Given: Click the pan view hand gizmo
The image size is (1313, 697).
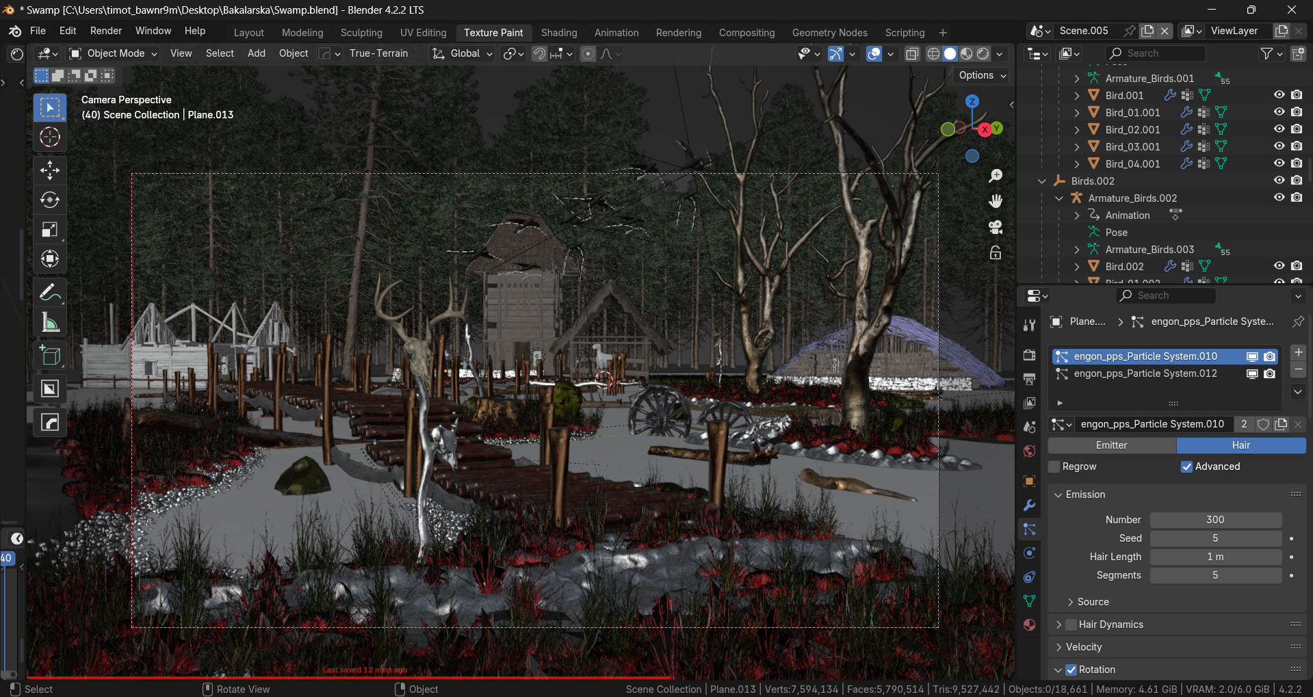Looking at the screenshot, I should coord(996,201).
